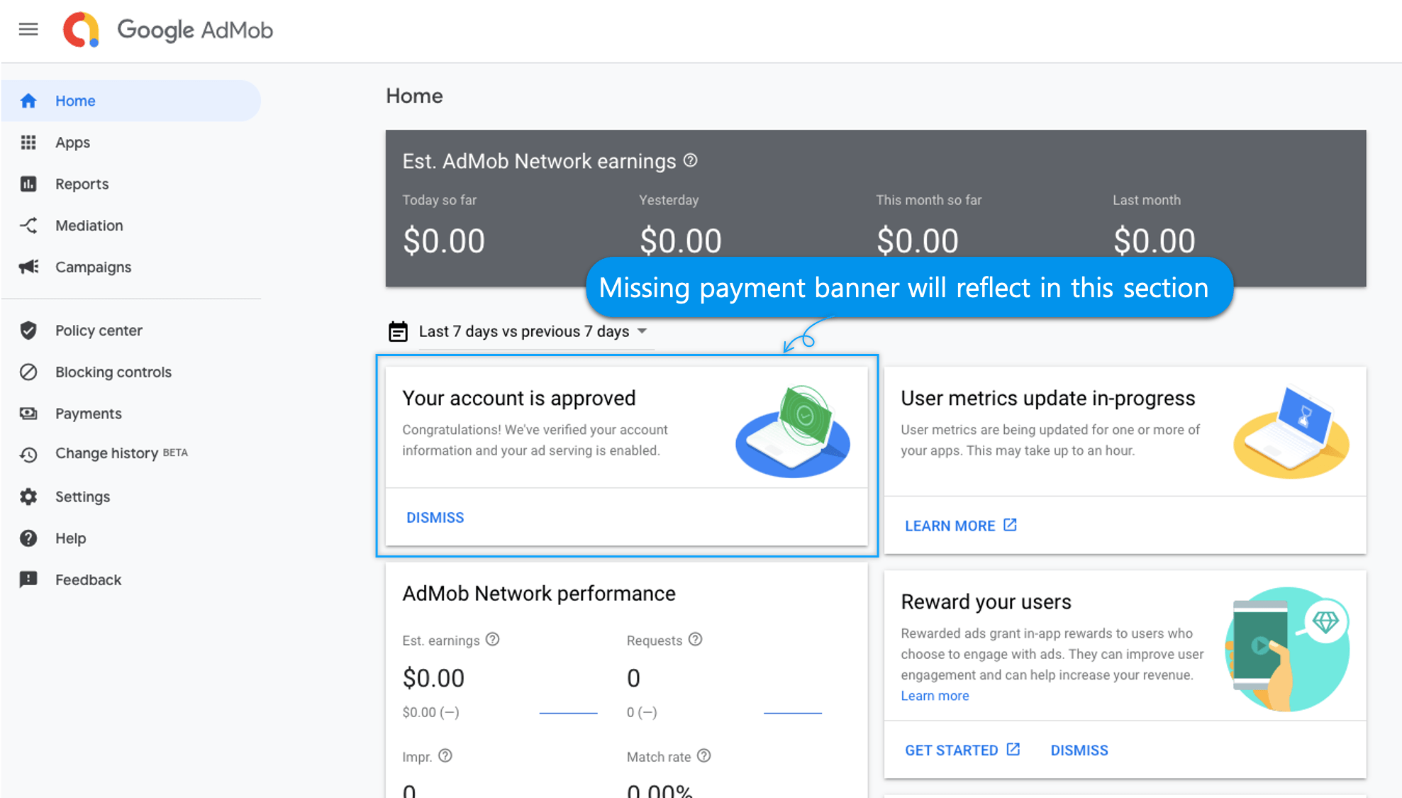The image size is (1402, 798).
Task: Open Settings in the sidebar
Action: coord(82,497)
